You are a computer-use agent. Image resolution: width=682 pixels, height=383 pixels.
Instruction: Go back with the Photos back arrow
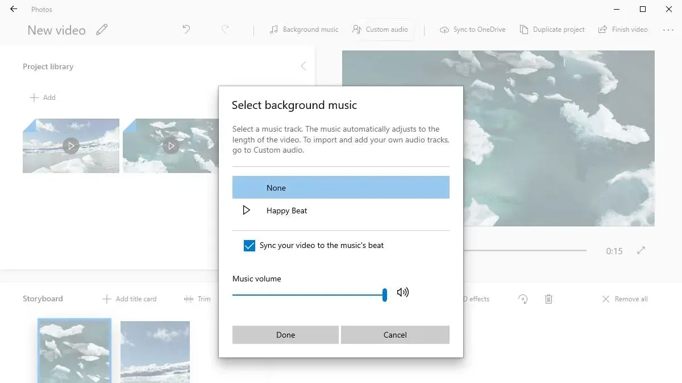(14, 9)
